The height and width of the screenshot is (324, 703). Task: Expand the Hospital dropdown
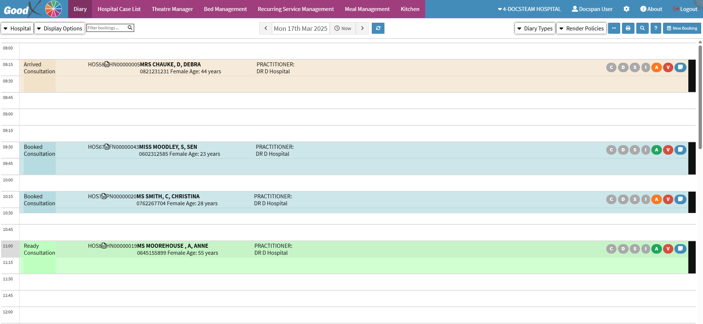(17, 28)
